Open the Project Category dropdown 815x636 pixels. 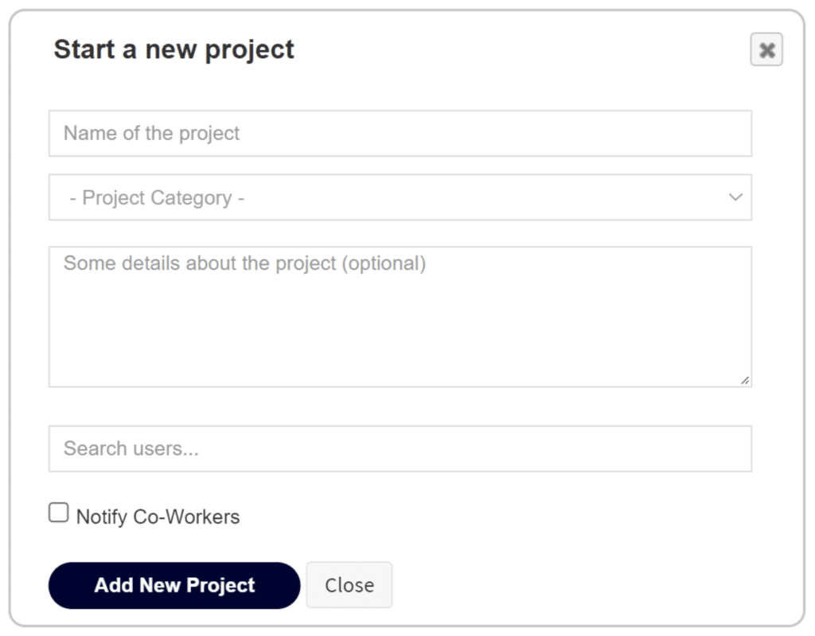click(x=400, y=197)
